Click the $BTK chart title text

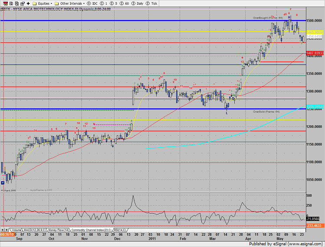coord(56,9)
